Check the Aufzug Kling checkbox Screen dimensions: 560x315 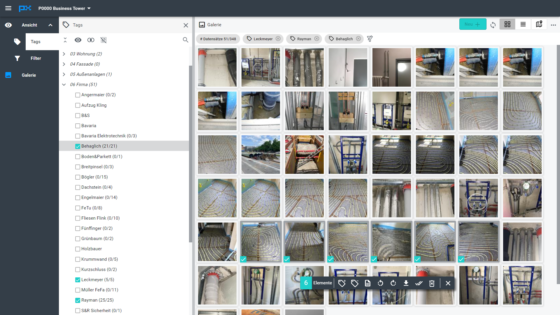pos(78,105)
